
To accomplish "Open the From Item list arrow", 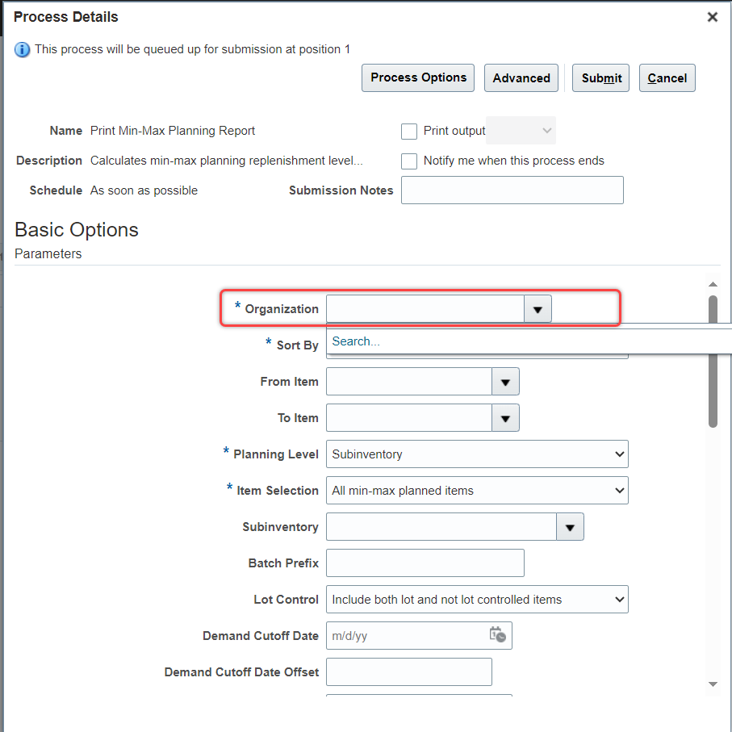I will pyautogui.click(x=505, y=381).
